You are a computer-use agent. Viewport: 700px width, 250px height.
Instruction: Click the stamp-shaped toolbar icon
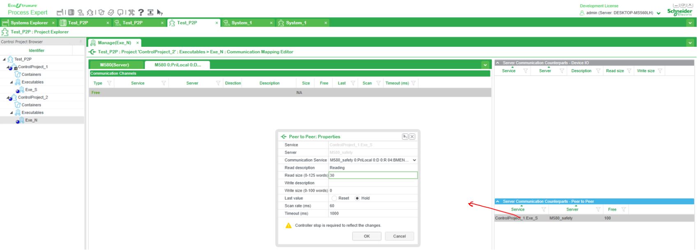[150, 12]
